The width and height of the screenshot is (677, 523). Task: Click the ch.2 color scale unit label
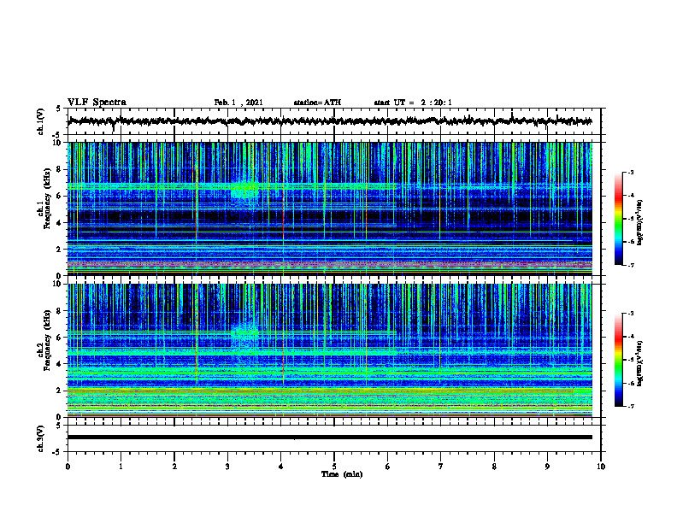[x=640, y=364]
